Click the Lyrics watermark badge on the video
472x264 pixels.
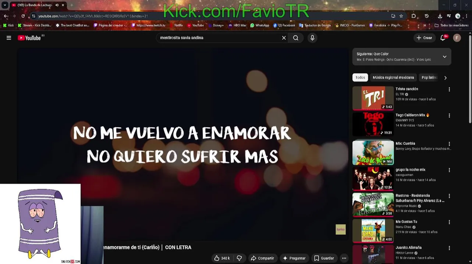341,230
